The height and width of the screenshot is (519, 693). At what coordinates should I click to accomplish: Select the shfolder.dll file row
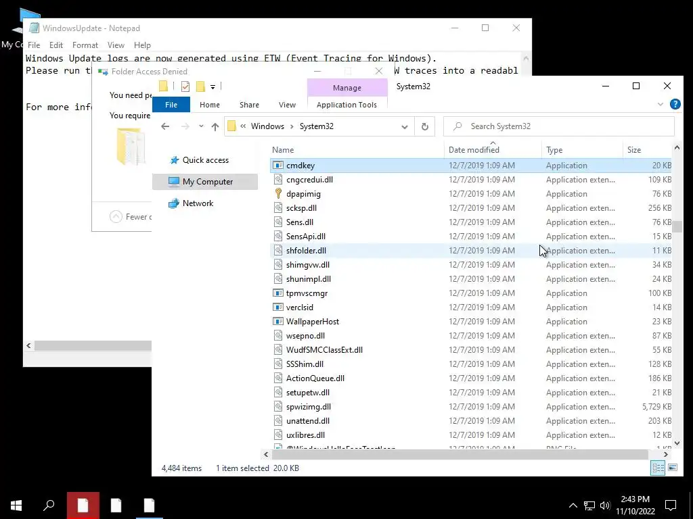[x=471, y=251]
